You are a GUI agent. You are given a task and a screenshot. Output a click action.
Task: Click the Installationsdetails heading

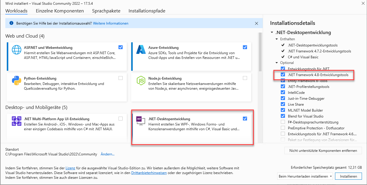[x=293, y=23]
